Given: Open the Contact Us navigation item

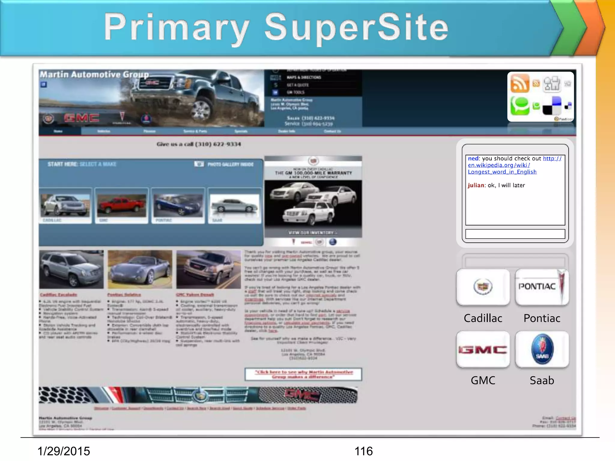Looking at the screenshot, I should (332, 131).
